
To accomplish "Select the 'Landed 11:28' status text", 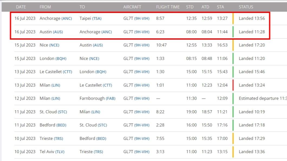I will [252, 32].
